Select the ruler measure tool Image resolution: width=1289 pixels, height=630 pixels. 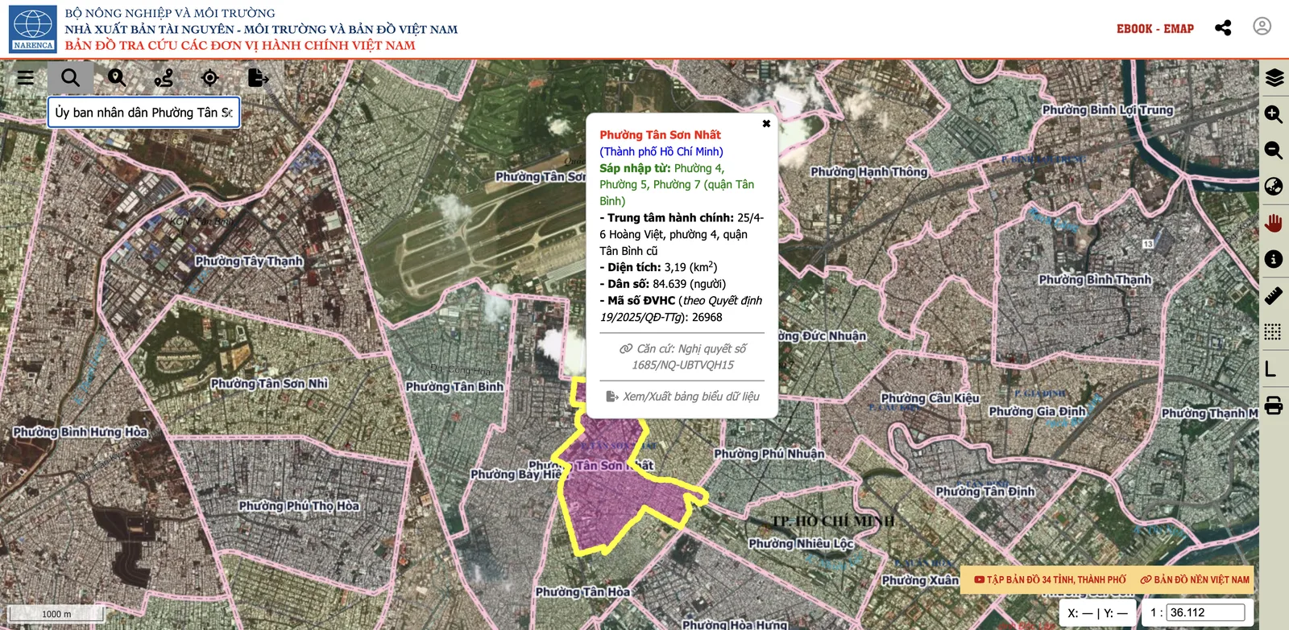point(1274,295)
